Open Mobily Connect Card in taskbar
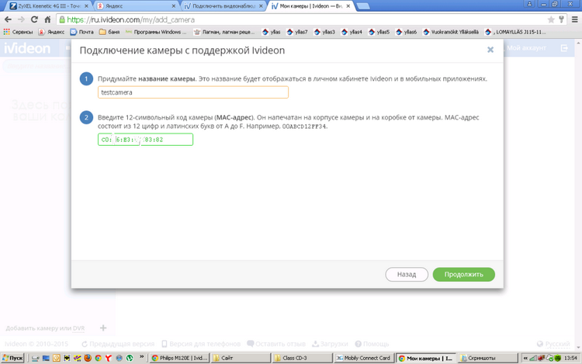582x364 pixels. point(364,358)
